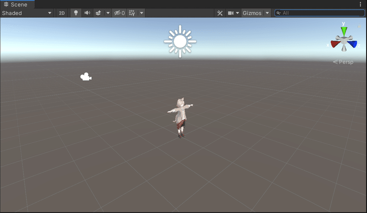The width and height of the screenshot is (367, 213).
Task: Toggle Gizmos button
Action: coord(252,13)
